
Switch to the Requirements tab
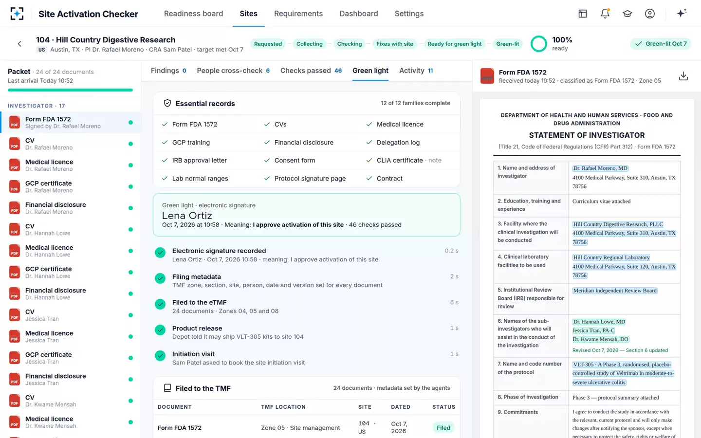point(298,14)
